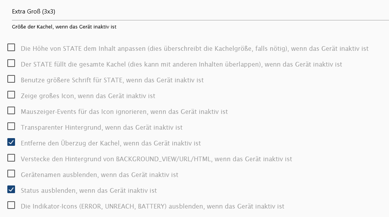Open the 'Extra Groß (3x3)' tile size dropdown
This screenshot has height=217, width=389.
(200, 12)
